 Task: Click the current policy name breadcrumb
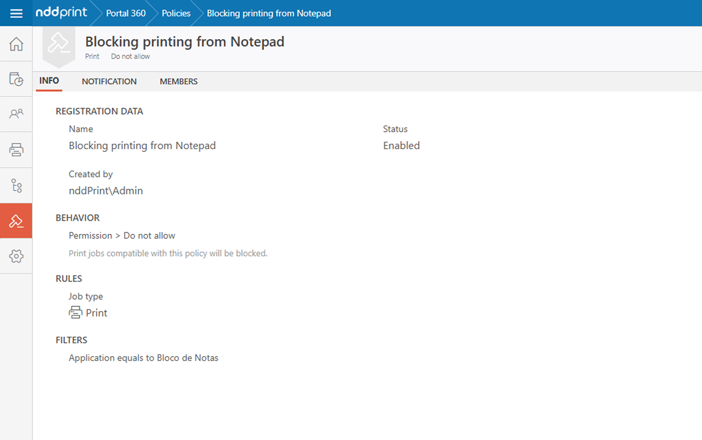tap(268, 13)
